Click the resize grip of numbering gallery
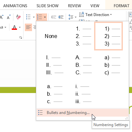Image resolution: width=132 pixels, height=132 pixels. click(126, 118)
